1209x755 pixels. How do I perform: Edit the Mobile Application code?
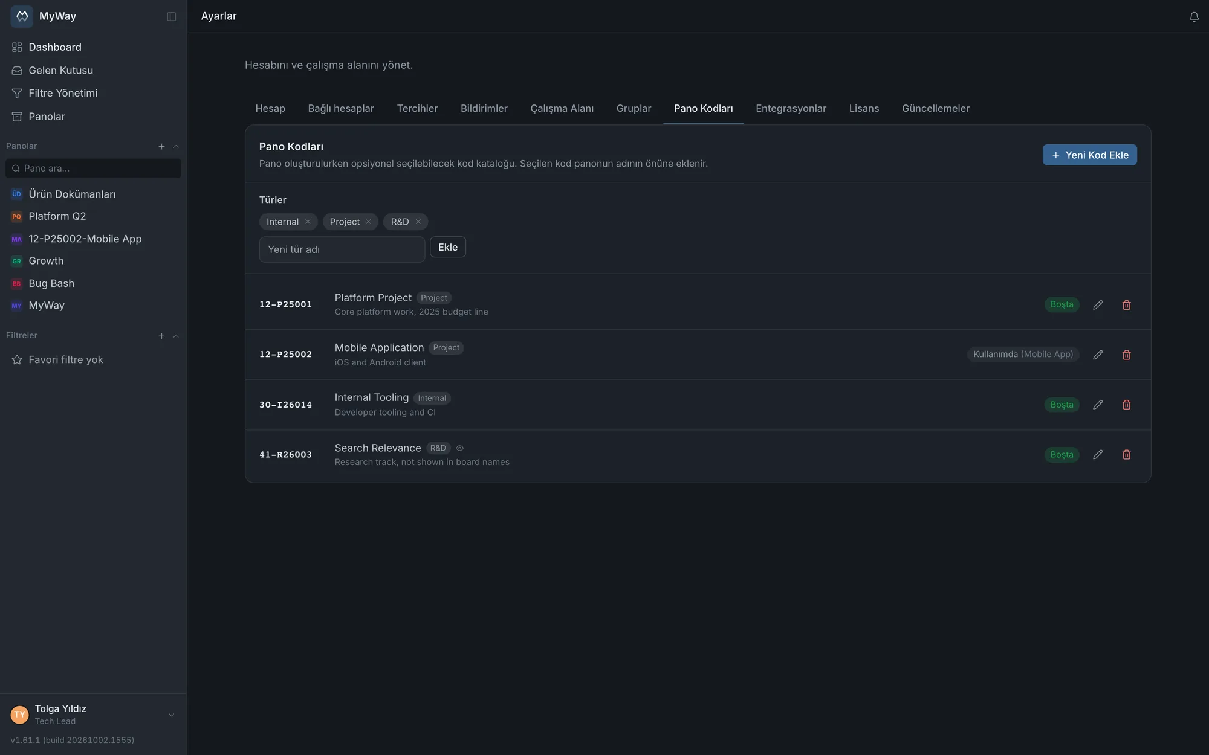[x=1098, y=355]
